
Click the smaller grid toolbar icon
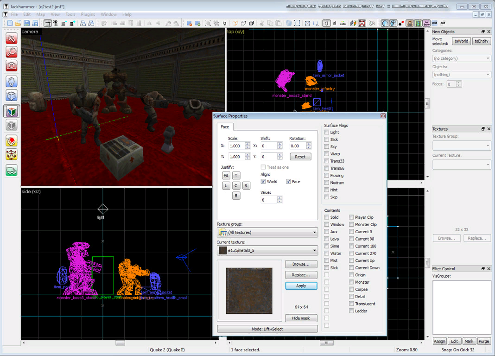(64, 23)
